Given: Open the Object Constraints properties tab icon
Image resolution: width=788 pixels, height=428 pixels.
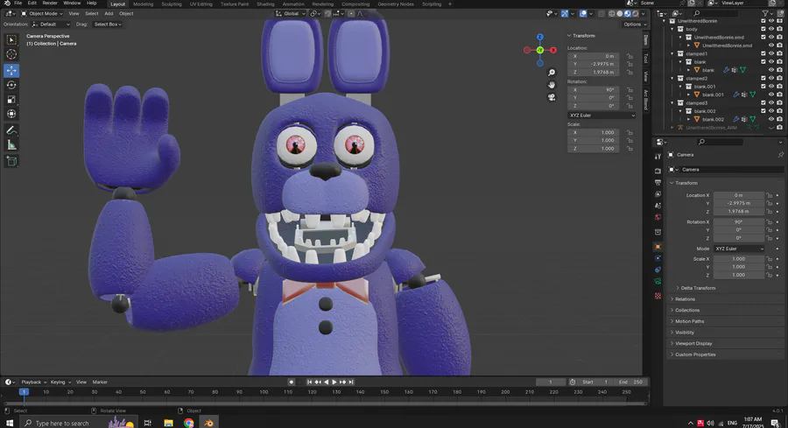Looking at the screenshot, I should (658, 270).
